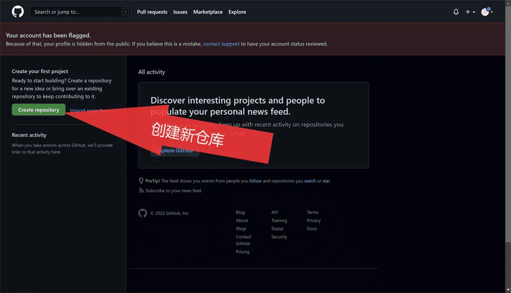Screen dimensions: 511x293
Task: Click the footer GitHub logo icon
Action: coord(143,213)
